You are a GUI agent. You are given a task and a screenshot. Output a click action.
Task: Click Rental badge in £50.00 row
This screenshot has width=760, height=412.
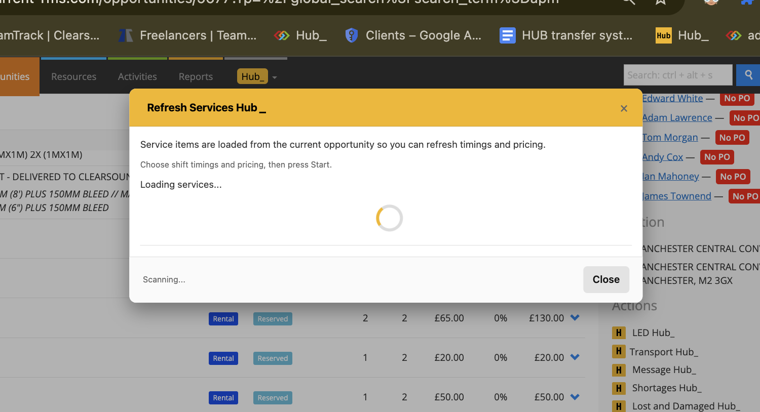pos(223,398)
